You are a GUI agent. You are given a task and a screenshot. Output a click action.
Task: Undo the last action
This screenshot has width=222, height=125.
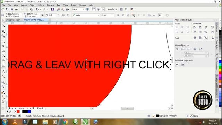(37, 9)
